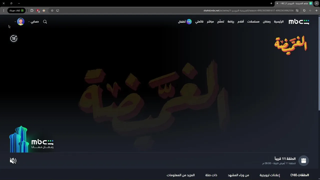
Task: Open the أفلام navigation item
Action: click(x=240, y=22)
